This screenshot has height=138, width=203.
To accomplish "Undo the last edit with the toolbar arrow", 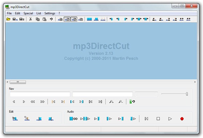I will (51, 19).
